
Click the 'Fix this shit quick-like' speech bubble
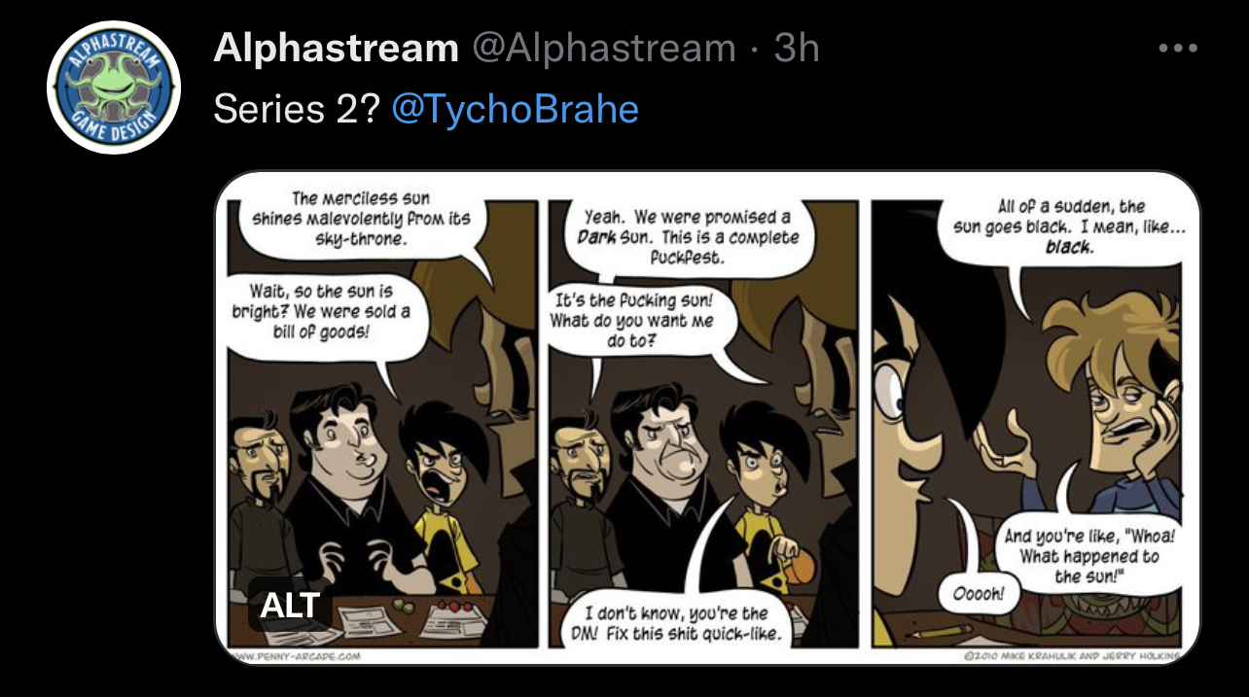[x=683, y=623]
